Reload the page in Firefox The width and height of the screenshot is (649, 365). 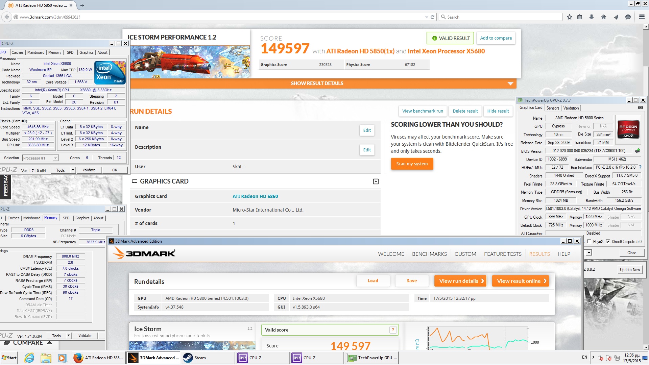(432, 17)
